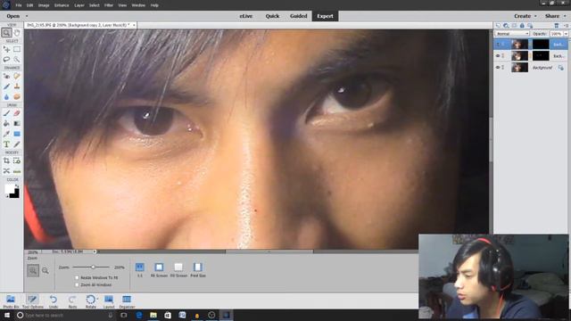Image resolution: width=571 pixels, height=321 pixels.
Task: Select the Eraser tool
Action: [17, 113]
